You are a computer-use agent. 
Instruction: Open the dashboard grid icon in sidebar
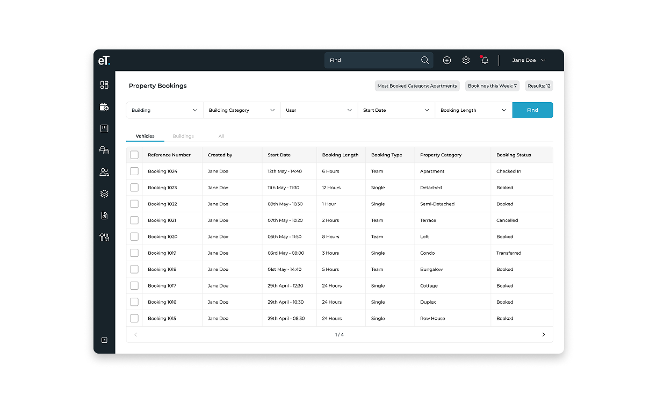(104, 85)
